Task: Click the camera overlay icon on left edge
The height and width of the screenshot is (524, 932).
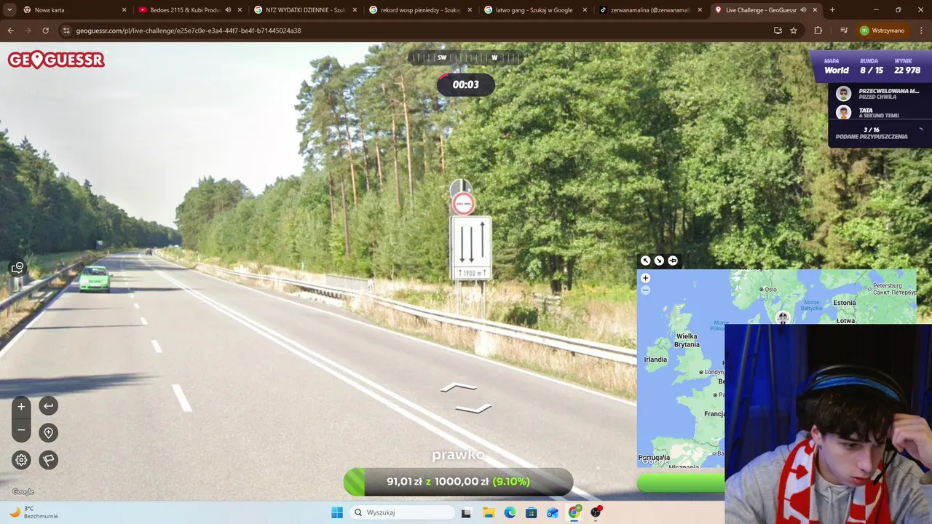Action: (x=17, y=268)
